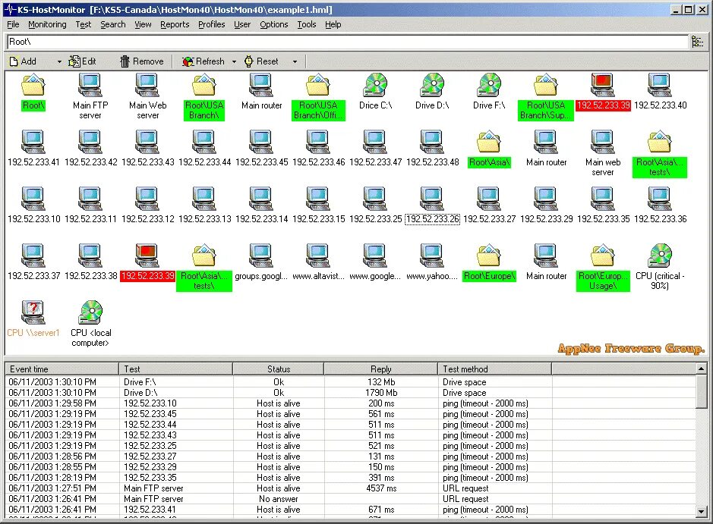Select log row for test 192.52.233.35
Viewport: 713px width, 524px height.
[x=351, y=477]
